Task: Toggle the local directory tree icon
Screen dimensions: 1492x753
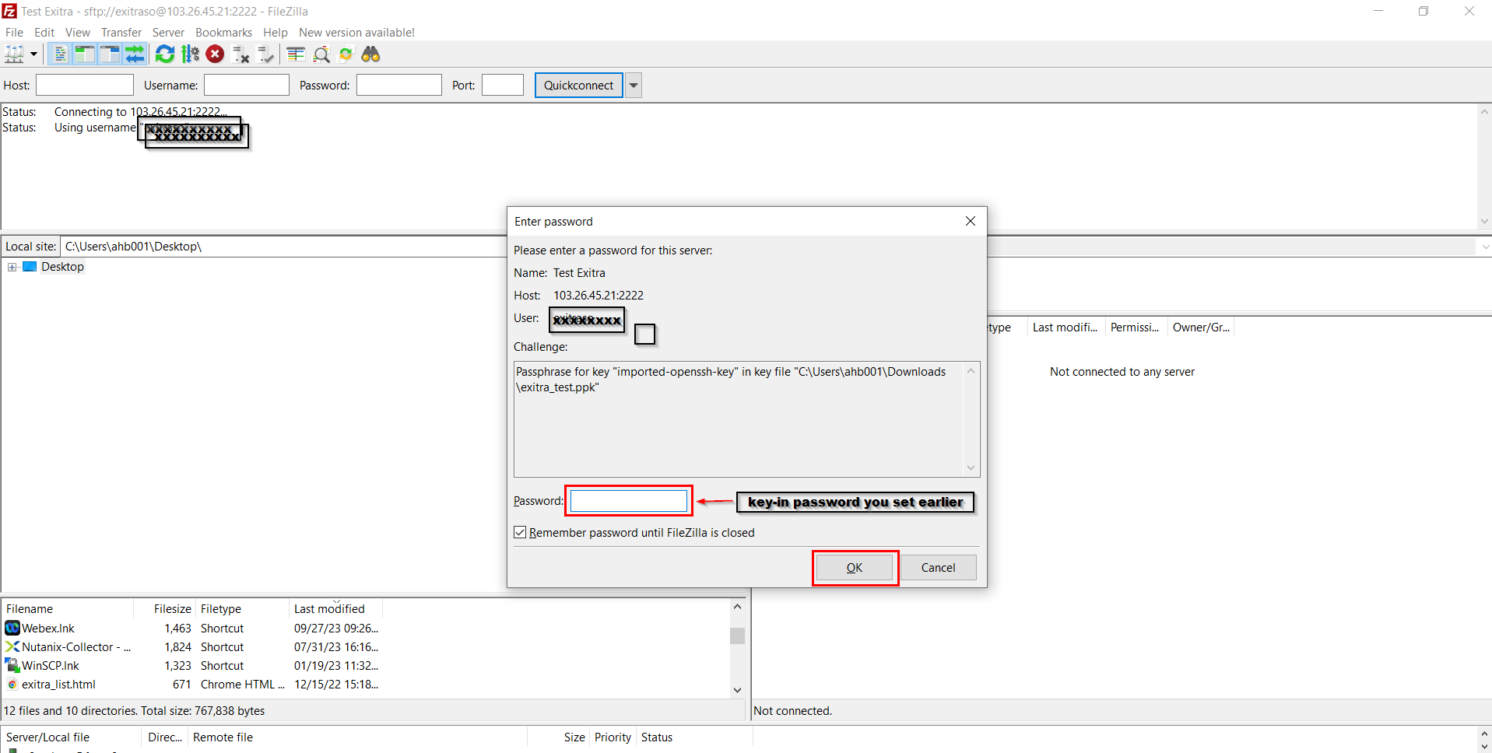Action: point(84,54)
